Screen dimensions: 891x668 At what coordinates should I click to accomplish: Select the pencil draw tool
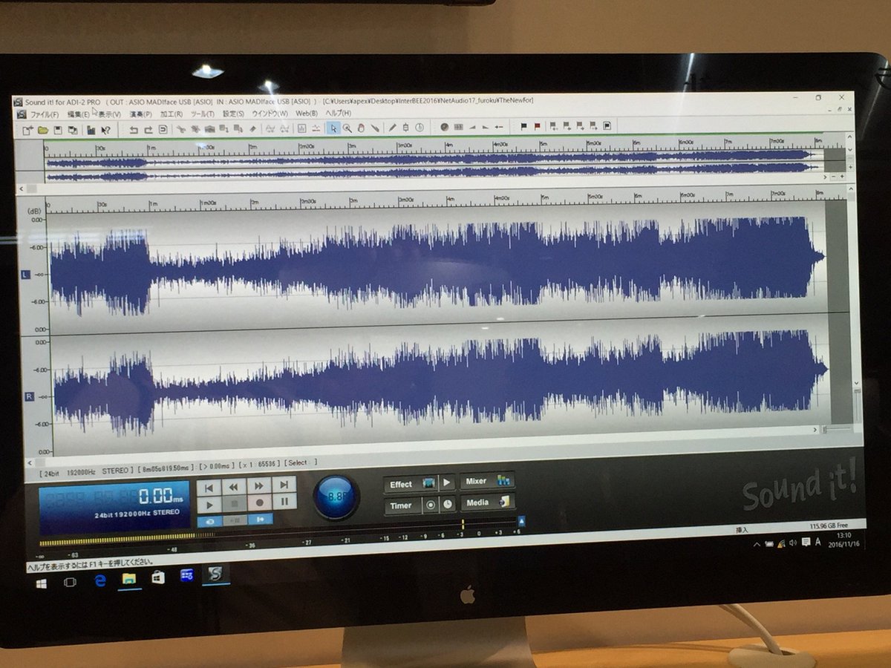click(x=392, y=128)
